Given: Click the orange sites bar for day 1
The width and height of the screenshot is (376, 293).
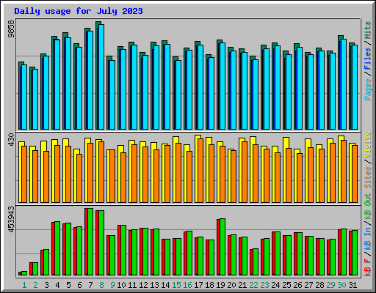Looking at the screenshot, I should (x=24, y=174).
